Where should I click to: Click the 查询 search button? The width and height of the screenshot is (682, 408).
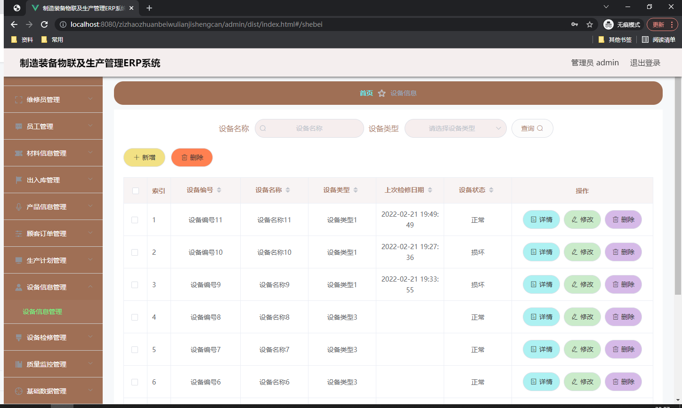532,128
